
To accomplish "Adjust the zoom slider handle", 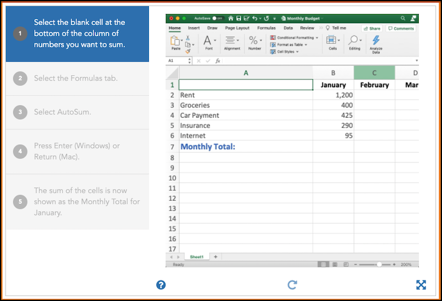I will [x=379, y=264].
